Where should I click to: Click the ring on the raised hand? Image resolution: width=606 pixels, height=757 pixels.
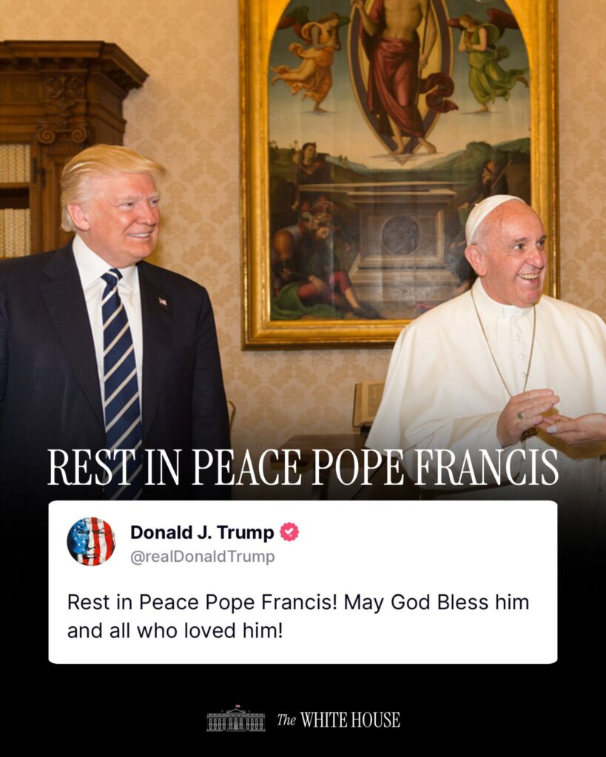520,415
